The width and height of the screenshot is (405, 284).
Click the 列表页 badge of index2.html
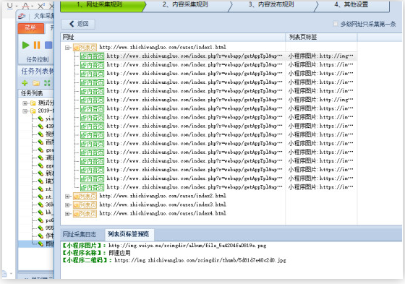coord(85,196)
